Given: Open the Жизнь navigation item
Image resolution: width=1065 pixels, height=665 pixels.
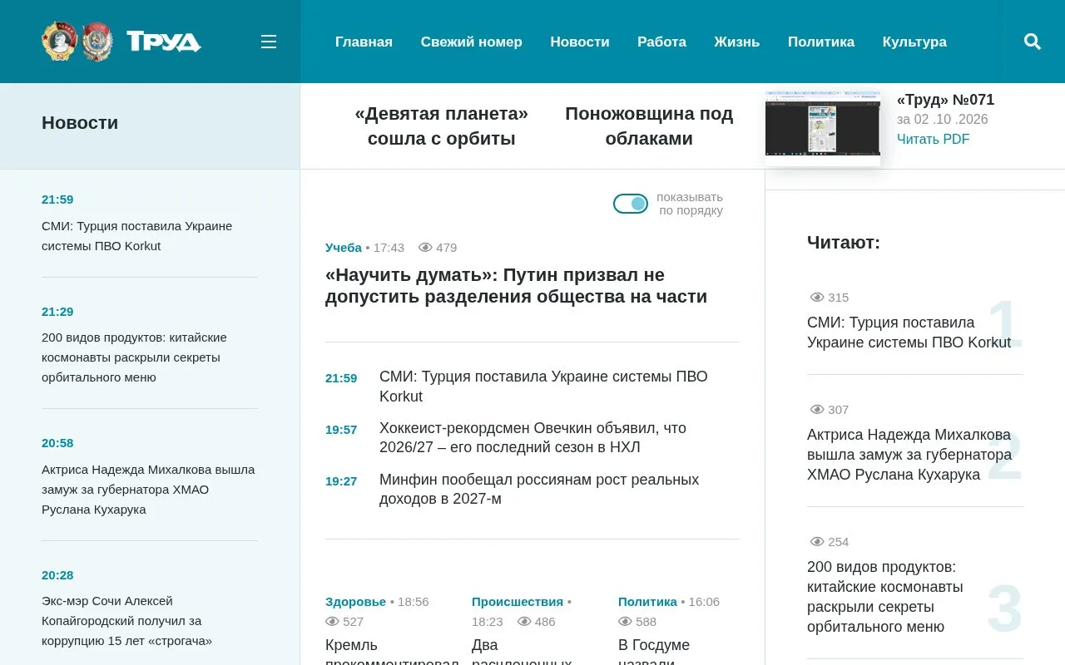Looking at the screenshot, I should tap(736, 42).
